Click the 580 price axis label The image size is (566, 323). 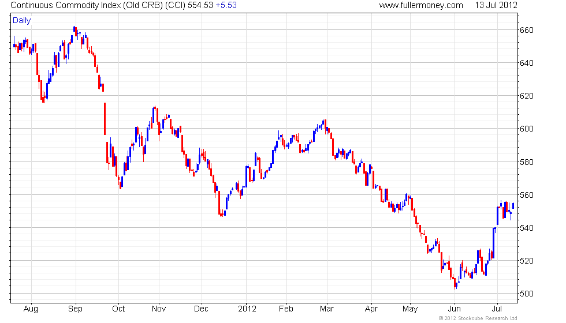[x=526, y=162]
